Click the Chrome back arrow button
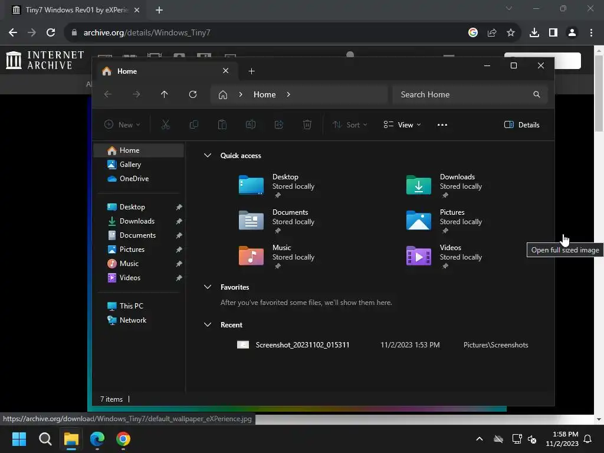The width and height of the screenshot is (604, 453). click(x=13, y=33)
